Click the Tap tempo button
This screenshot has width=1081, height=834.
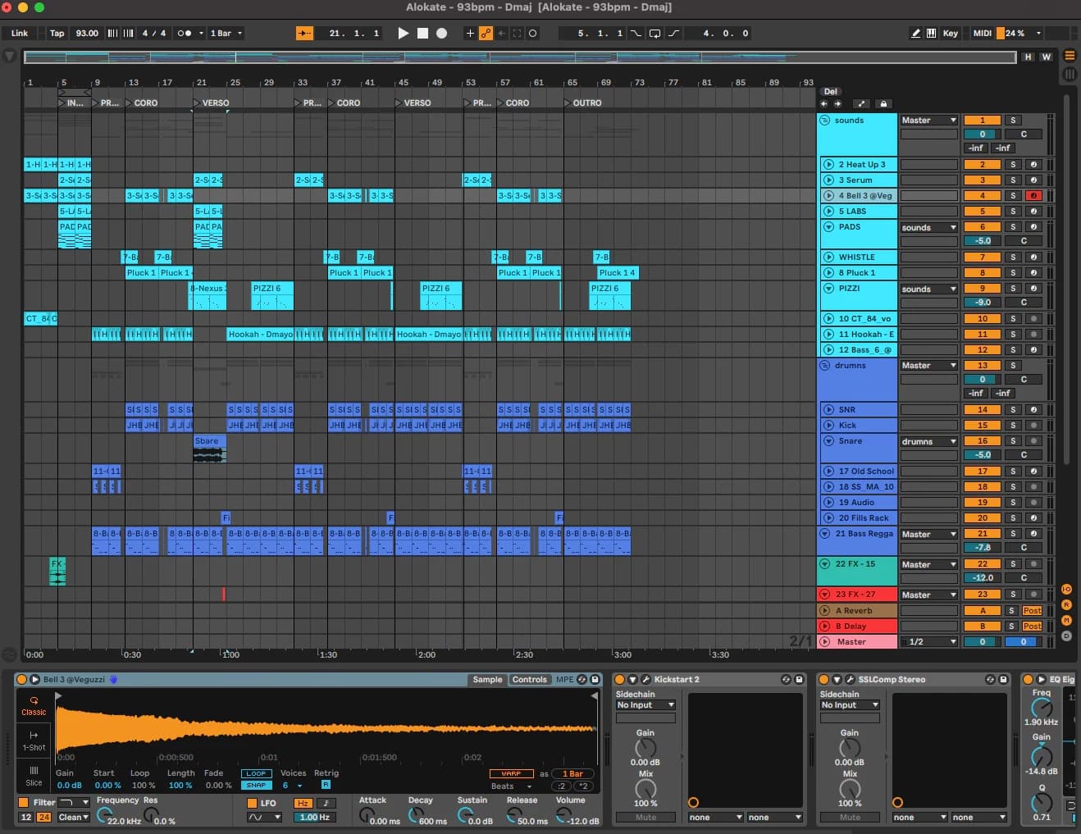[x=57, y=34]
